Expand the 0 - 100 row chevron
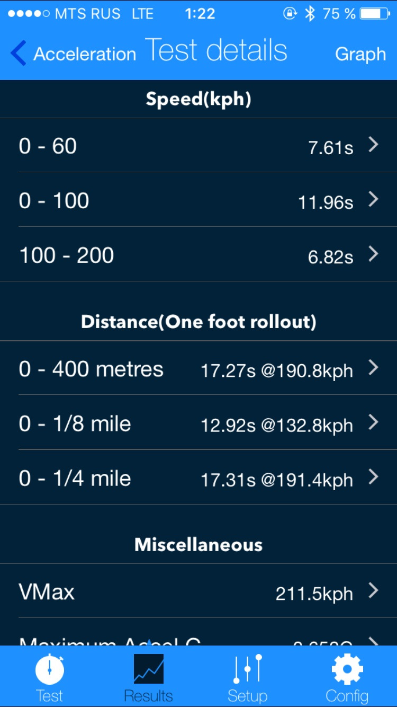 374,199
